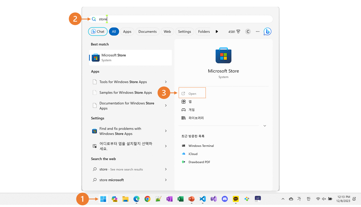Screen dimensions: 361x207
Task: Open the Bing Chat filter
Action: click(98, 32)
